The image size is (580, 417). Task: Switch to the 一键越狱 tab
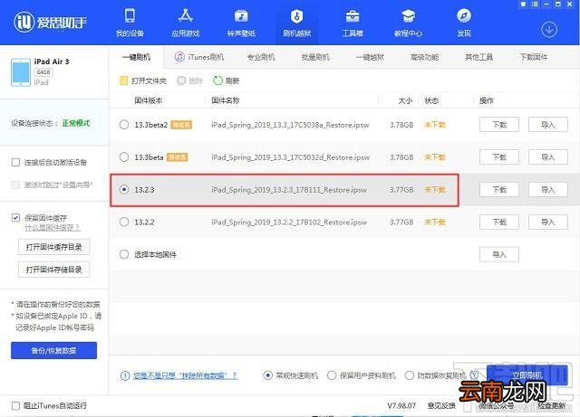pyautogui.click(x=370, y=57)
